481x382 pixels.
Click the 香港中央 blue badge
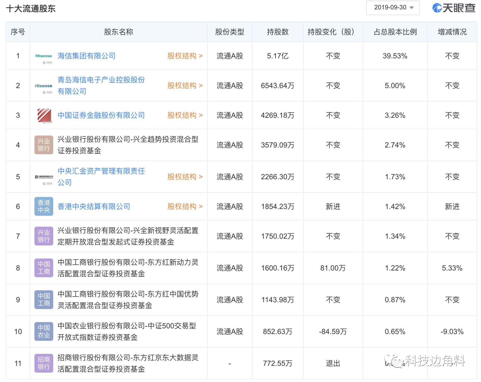coord(44,206)
